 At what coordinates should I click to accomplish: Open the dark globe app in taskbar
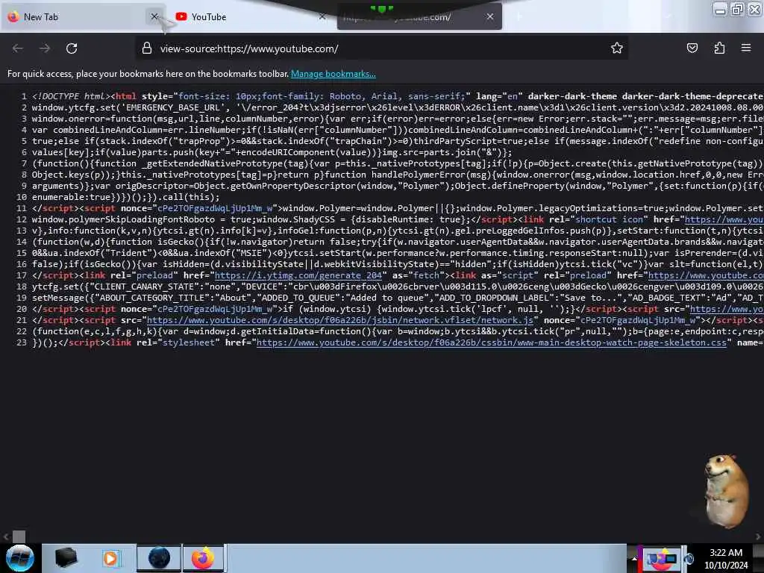(x=159, y=558)
